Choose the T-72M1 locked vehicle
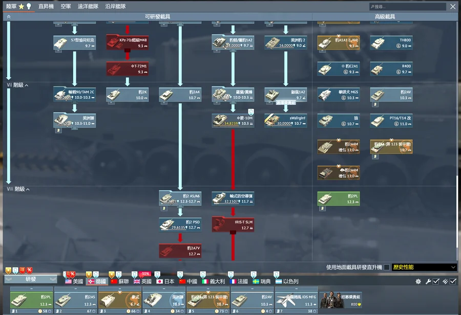Viewport: 461px width, 315px height. point(127,69)
